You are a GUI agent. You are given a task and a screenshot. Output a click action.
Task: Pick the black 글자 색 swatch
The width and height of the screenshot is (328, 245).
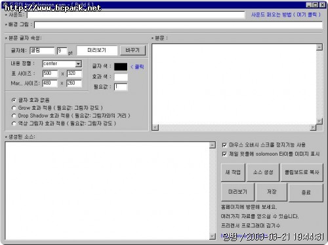click(x=121, y=66)
